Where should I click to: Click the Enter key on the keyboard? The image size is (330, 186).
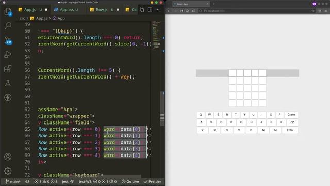[290, 130]
